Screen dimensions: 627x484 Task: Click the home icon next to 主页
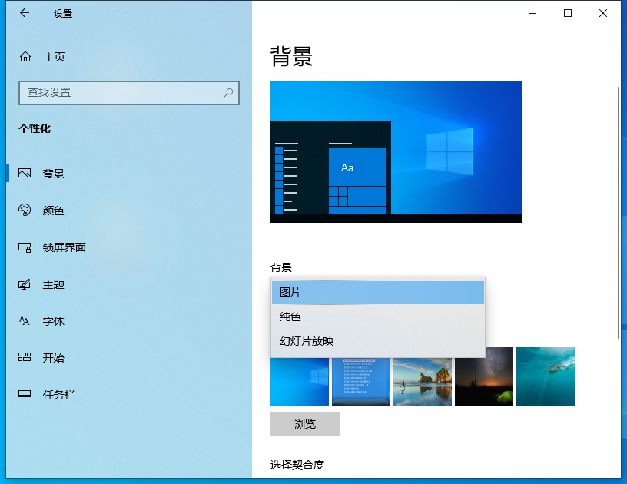click(x=25, y=57)
